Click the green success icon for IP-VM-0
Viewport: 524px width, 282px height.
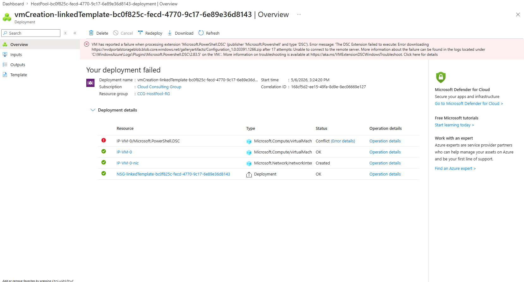pos(104,151)
